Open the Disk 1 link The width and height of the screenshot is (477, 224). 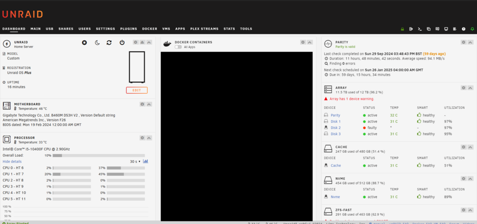tap(336, 122)
